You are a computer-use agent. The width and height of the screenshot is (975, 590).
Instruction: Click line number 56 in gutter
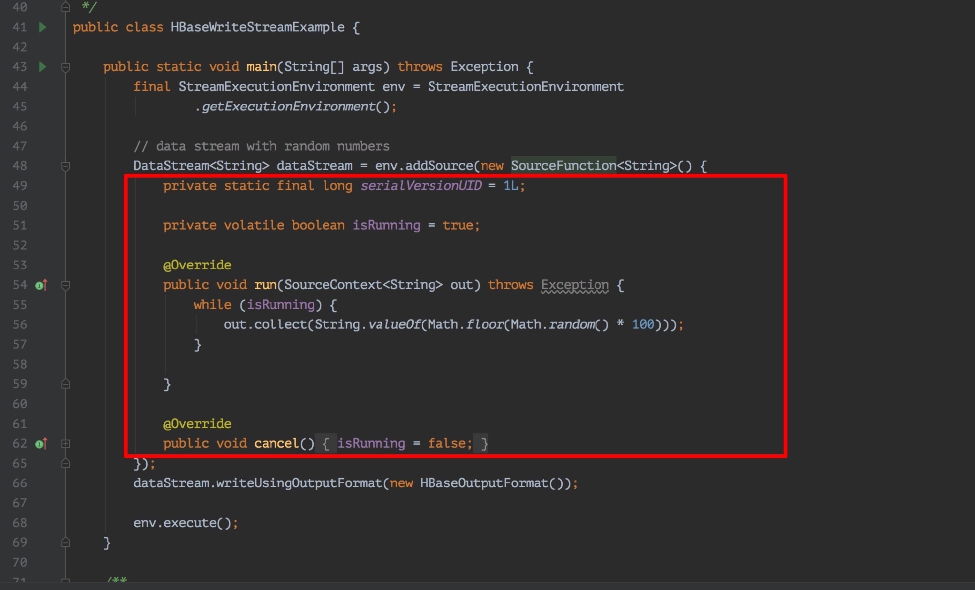20,324
